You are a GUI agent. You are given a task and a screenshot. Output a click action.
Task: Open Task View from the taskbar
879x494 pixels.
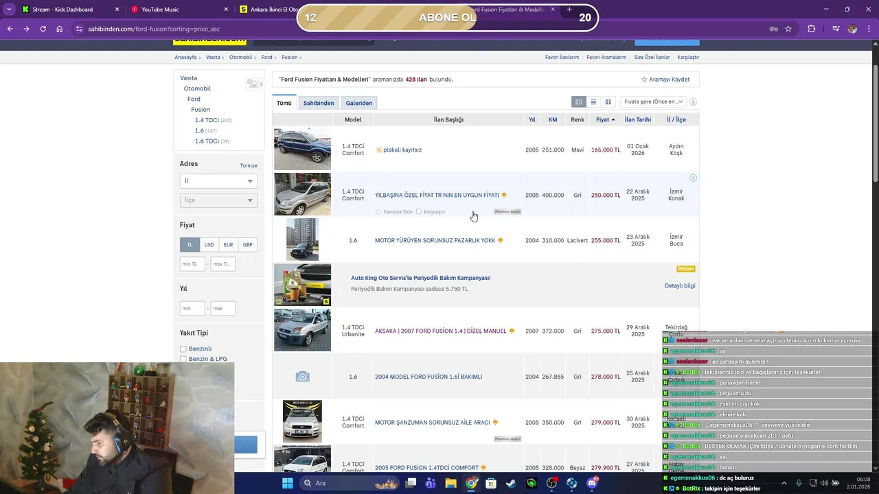411,483
